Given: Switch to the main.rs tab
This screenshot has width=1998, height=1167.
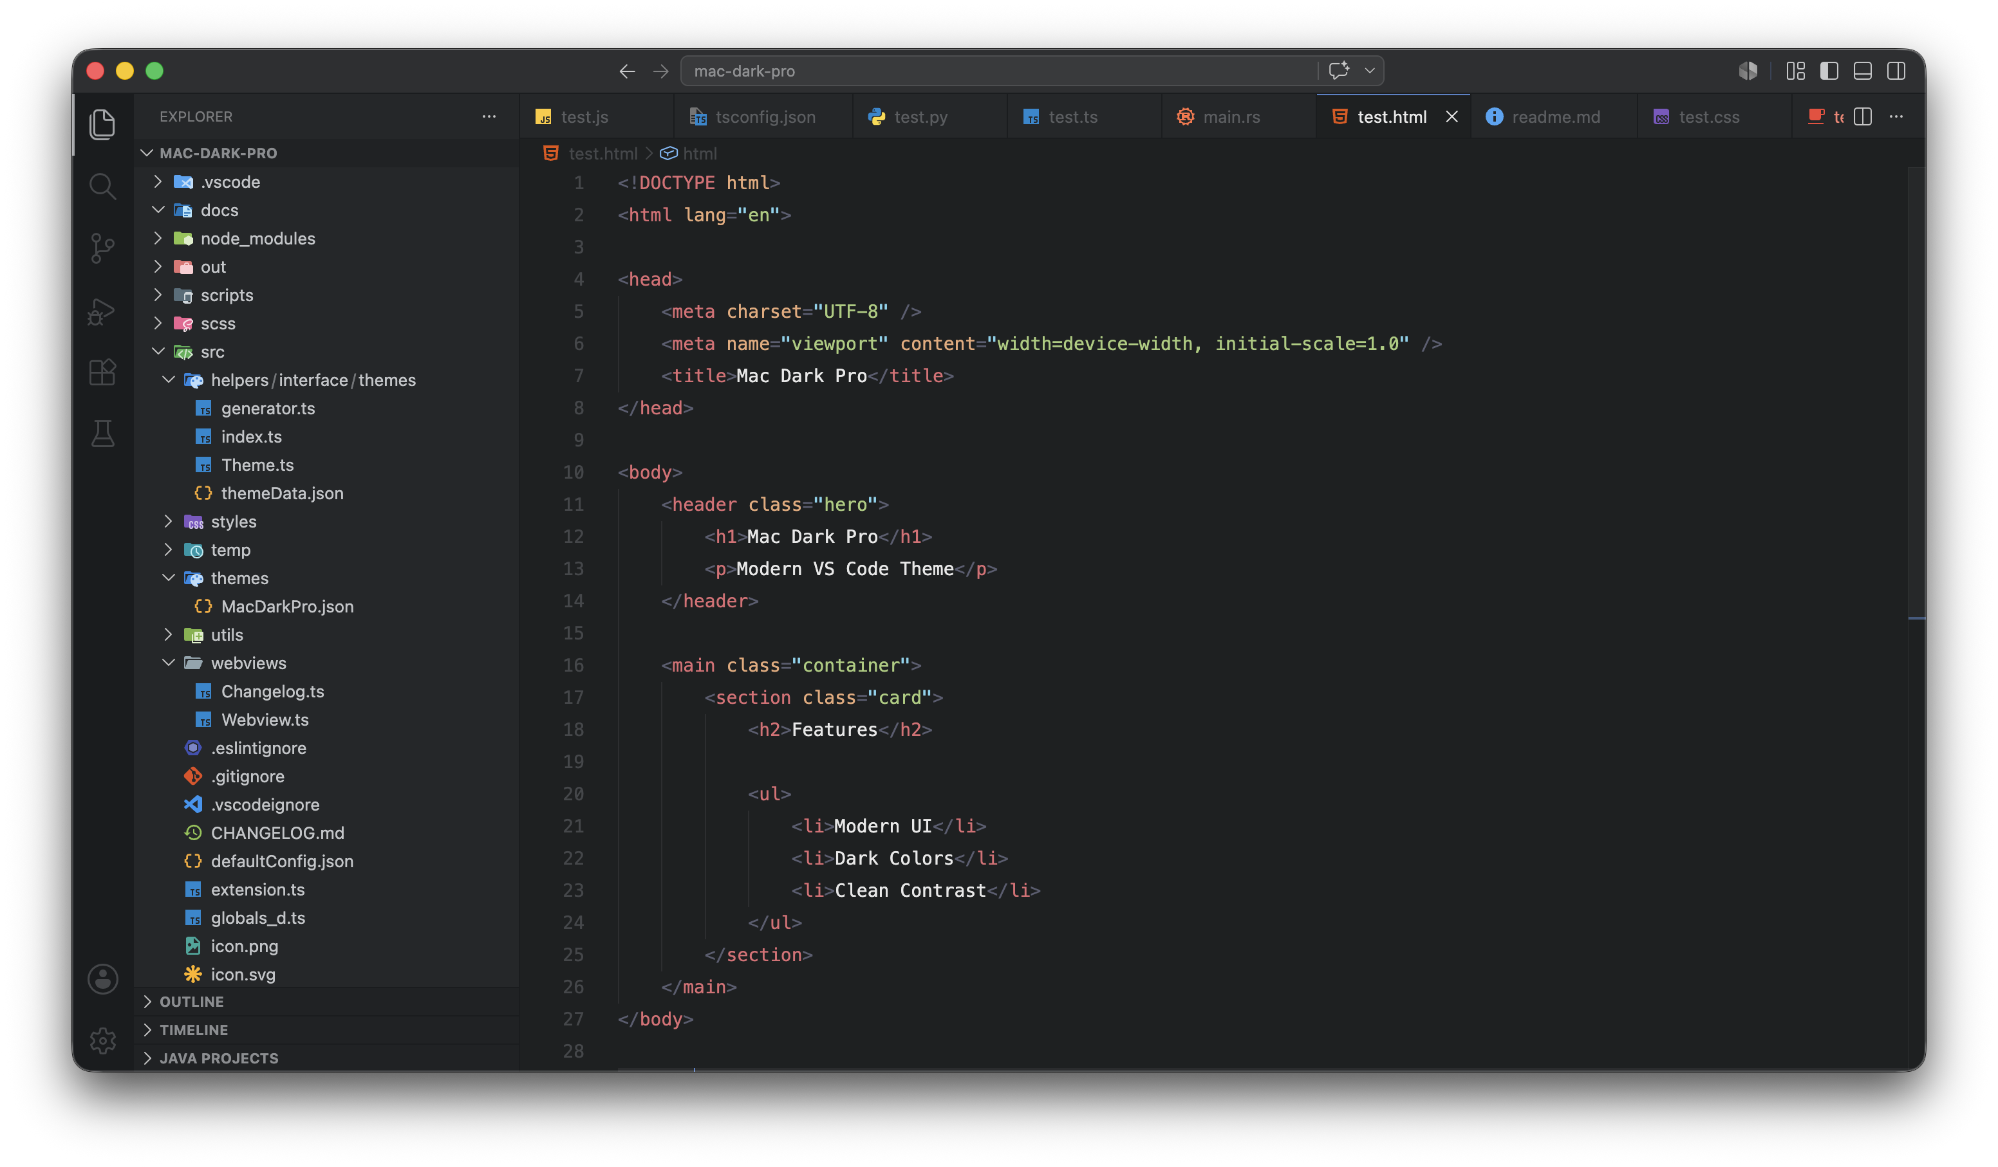Looking at the screenshot, I should [1238, 116].
